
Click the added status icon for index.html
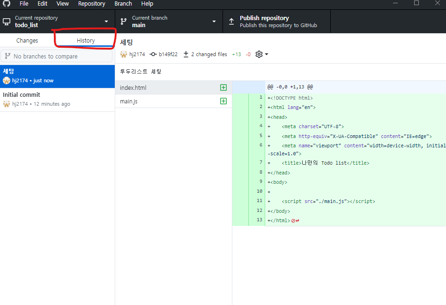click(x=223, y=87)
